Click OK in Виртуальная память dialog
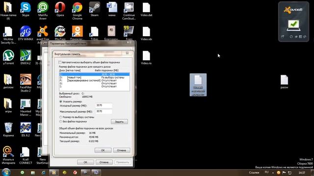This screenshot has height=176, width=314. point(103,150)
